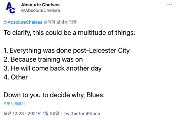Click the '님에게 보내는 답글' reply label
The width and height of the screenshot is (176, 120).
(x=60, y=22)
